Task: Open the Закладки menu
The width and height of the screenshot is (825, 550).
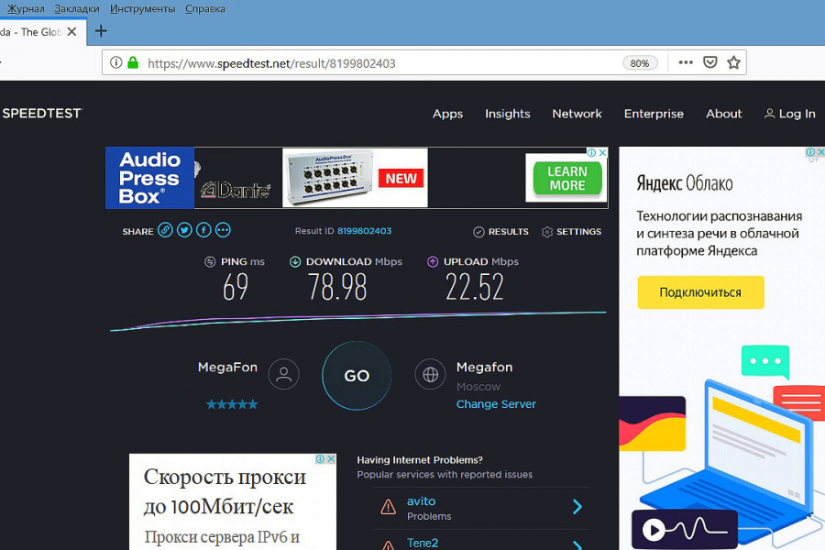Action: pos(77,9)
